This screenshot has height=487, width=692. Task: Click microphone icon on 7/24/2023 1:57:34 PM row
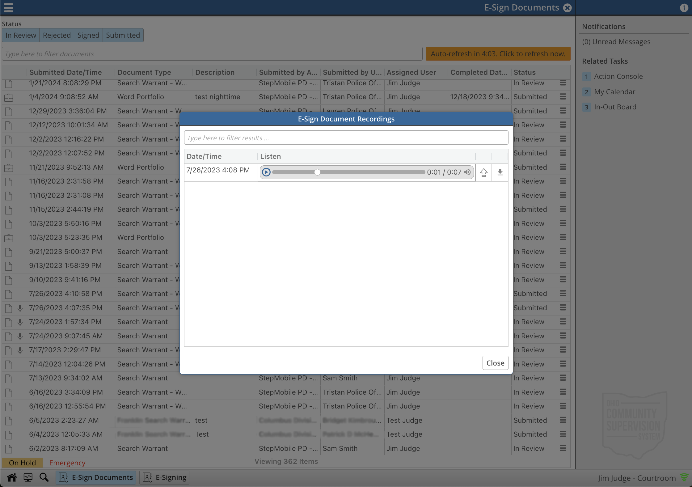pyautogui.click(x=20, y=322)
